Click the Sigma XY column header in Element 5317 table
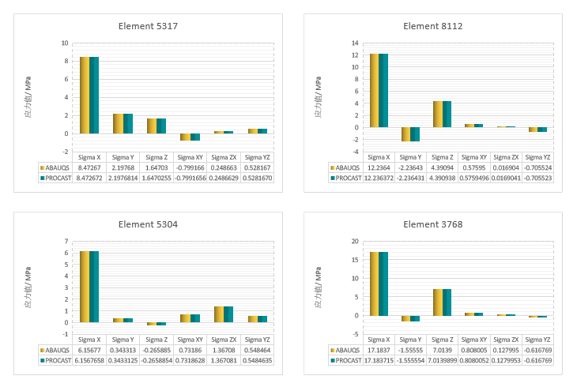Viewport: 577px width, 387px height. tap(190, 157)
